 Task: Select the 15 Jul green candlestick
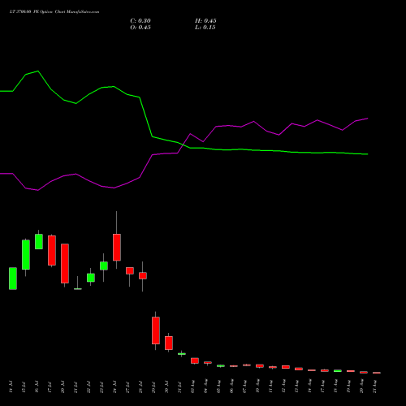(x=26, y=255)
